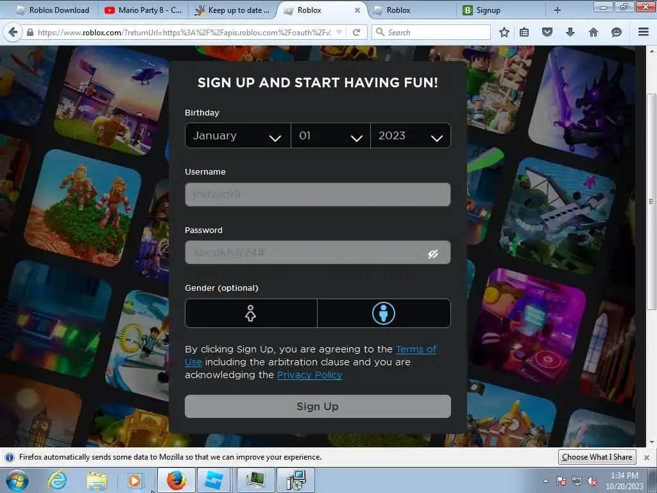Click the purple DJ room game thumbnail
Image resolution: width=657 pixels, height=493 pixels.
pyautogui.click(x=528, y=327)
